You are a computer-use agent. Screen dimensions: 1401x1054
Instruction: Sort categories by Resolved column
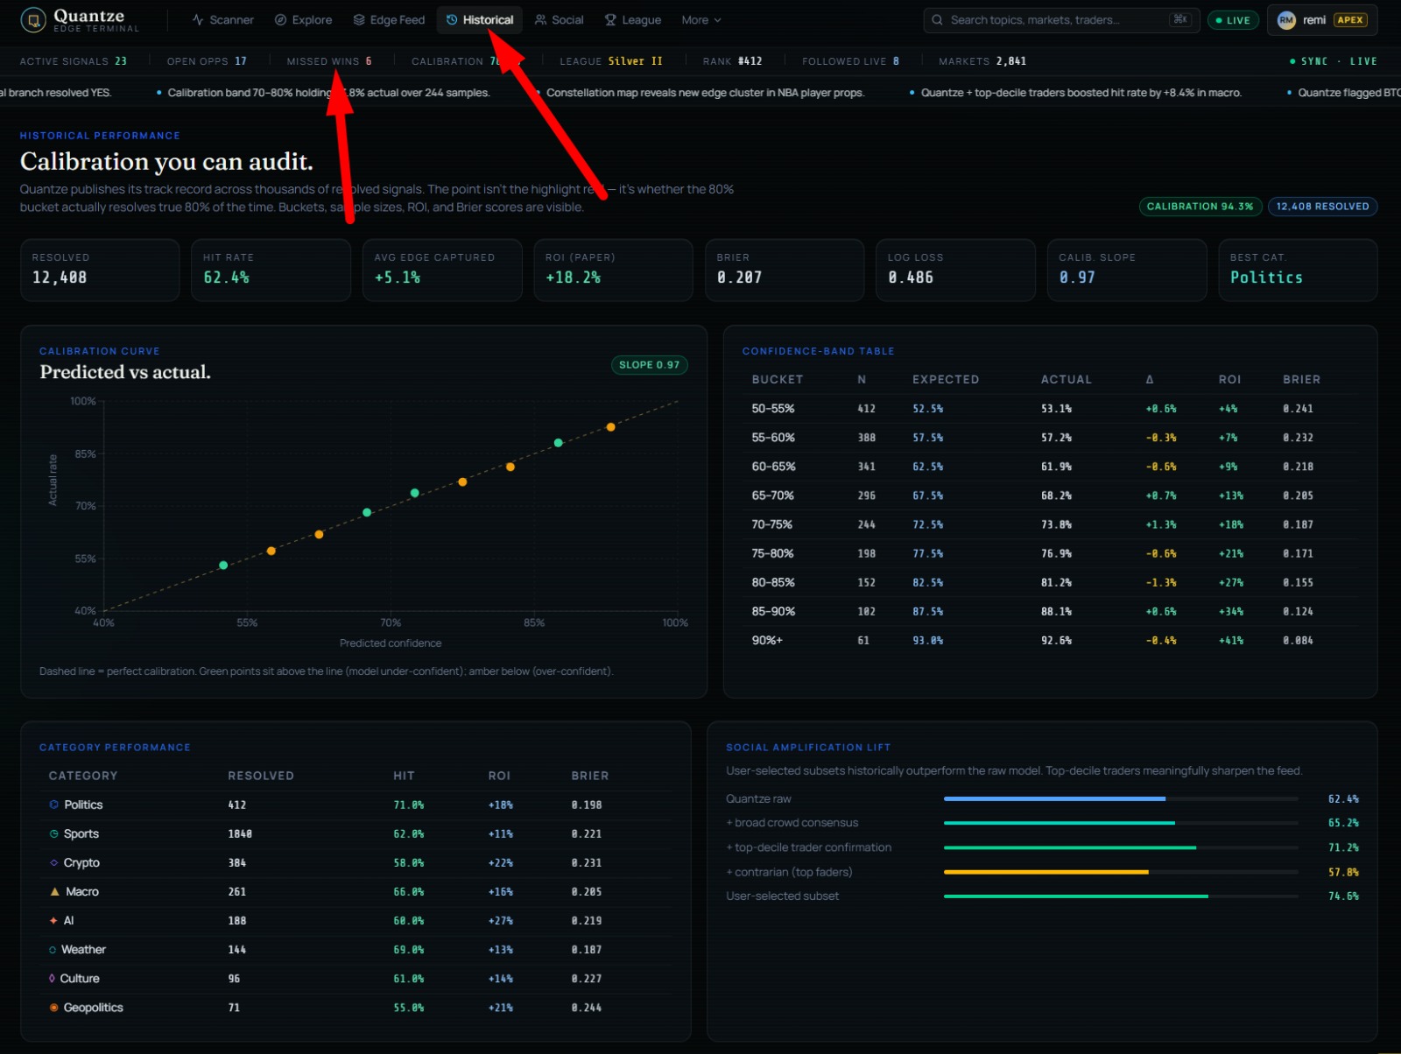261,776
